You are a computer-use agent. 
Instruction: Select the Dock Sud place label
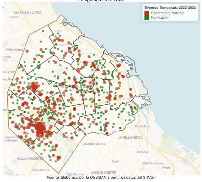pyautogui.click(x=142, y=126)
